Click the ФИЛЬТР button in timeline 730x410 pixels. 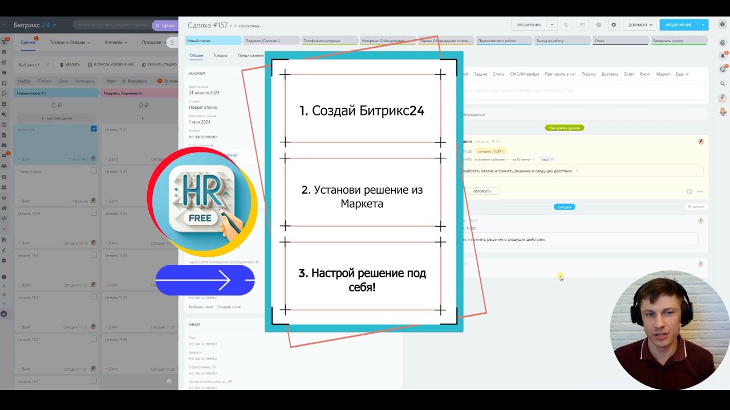(x=696, y=207)
